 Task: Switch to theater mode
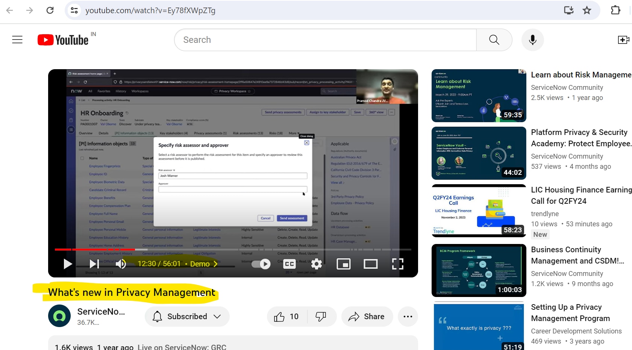[370, 264]
